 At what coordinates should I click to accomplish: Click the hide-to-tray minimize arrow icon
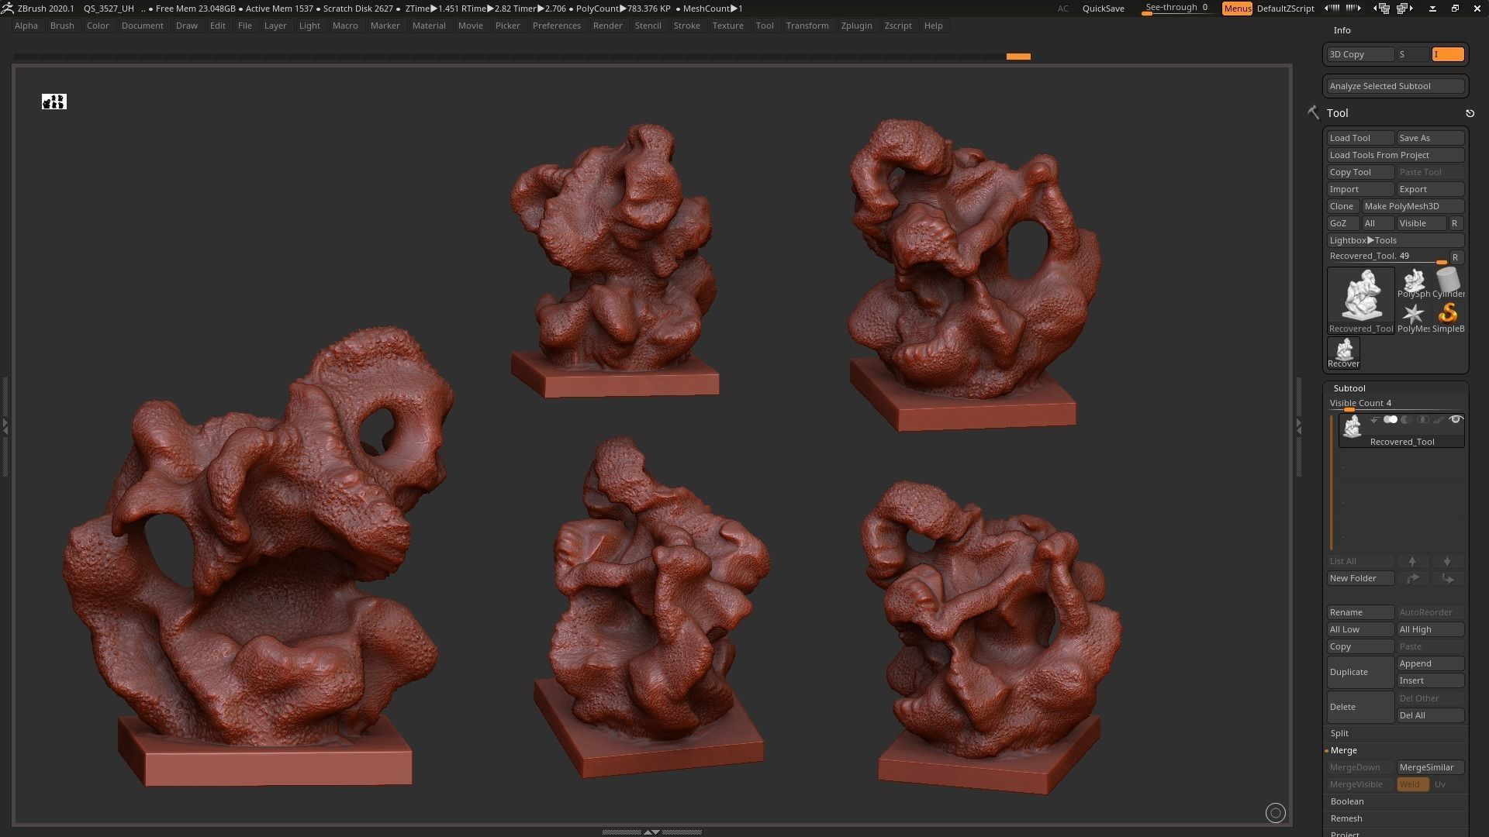[x=1432, y=8]
